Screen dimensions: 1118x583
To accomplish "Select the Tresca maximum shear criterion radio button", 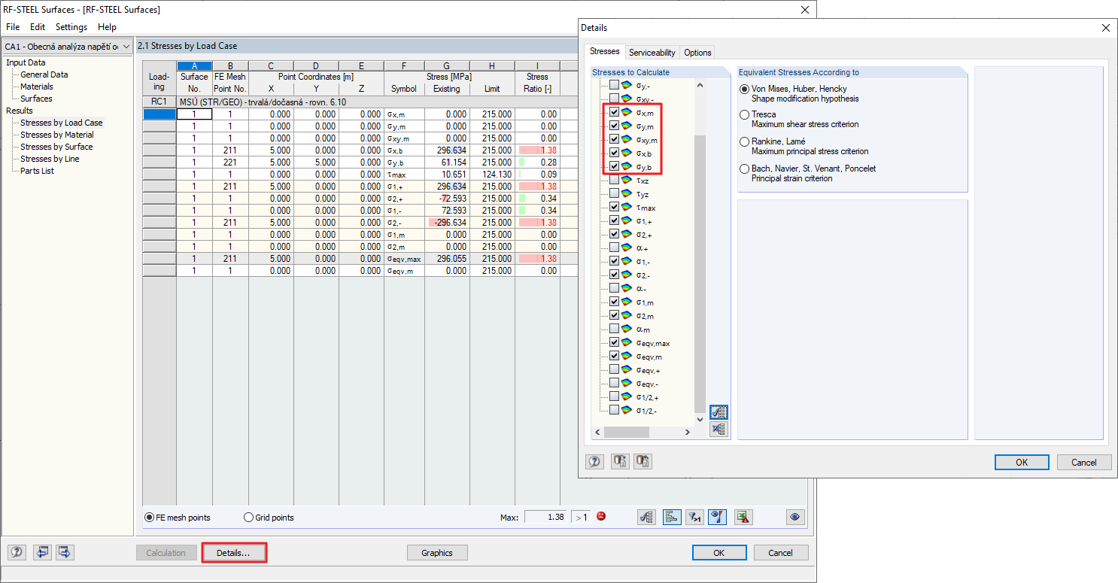I will pyautogui.click(x=744, y=115).
